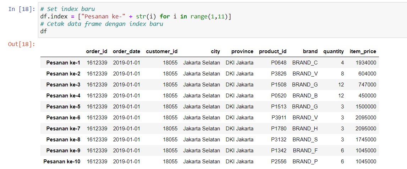Select row index Pesanan ke-6

click(x=63, y=118)
